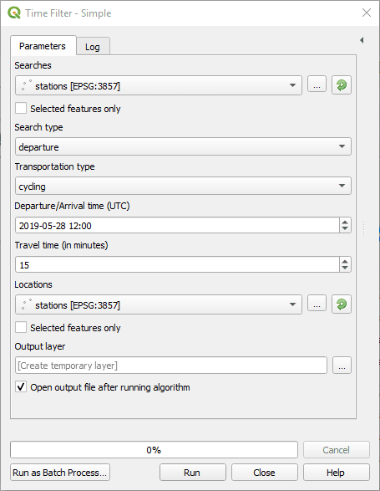Click the QGIS logo in title bar

tap(14, 13)
